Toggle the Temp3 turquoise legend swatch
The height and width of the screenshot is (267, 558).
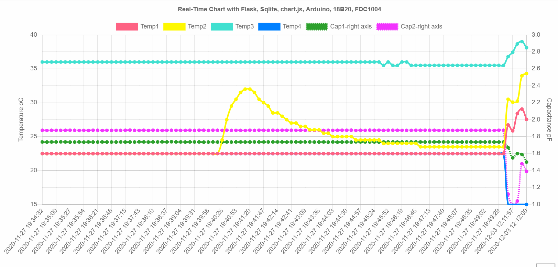coord(222,26)
